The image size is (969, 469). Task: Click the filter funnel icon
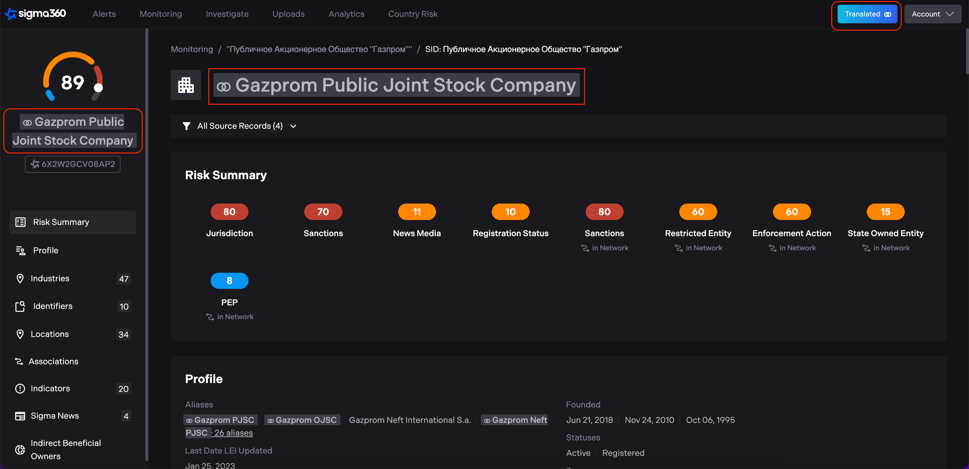pyautogui.click(x=186, y=126)
